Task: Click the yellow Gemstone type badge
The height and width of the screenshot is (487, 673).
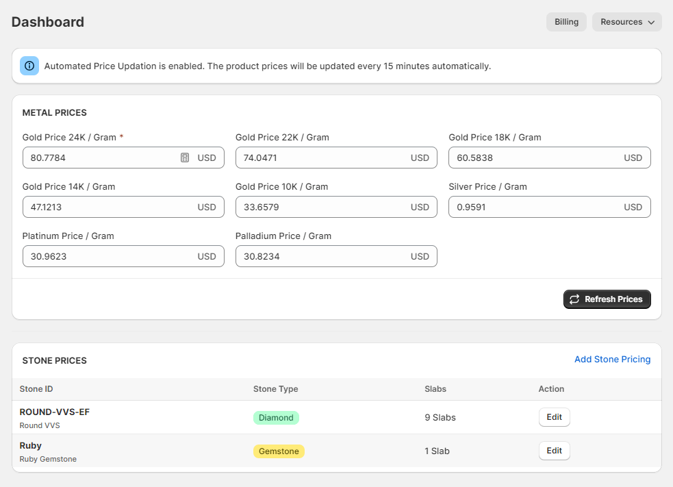Action: (x=279, y=451)
